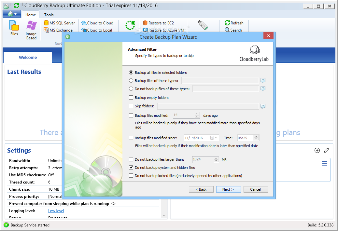Open the Low level logging link
Image resolution: width=338 pixels, height=231 pixels.
[56, 211]
